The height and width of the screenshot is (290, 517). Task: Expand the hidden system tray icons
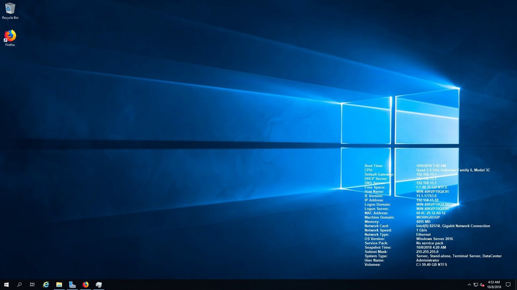(469, 285)
